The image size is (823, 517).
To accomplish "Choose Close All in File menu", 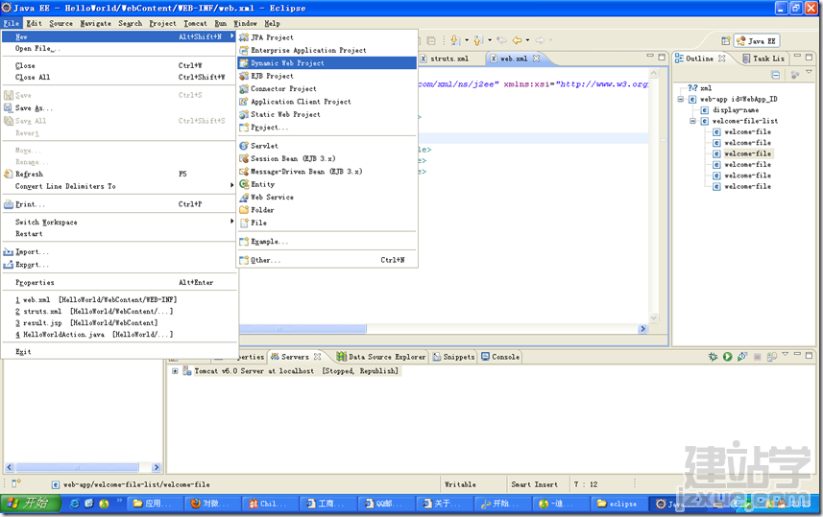I will pos(119,77).
